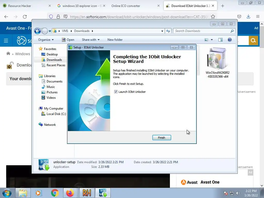264x198 pixels.
Task: Select the Win7AndW2K8R2-KB3191566-x64 file
Action: 217,63
